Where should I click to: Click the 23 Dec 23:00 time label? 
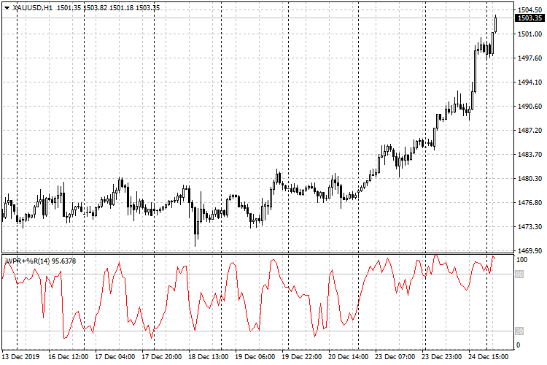tap(441, 358)
